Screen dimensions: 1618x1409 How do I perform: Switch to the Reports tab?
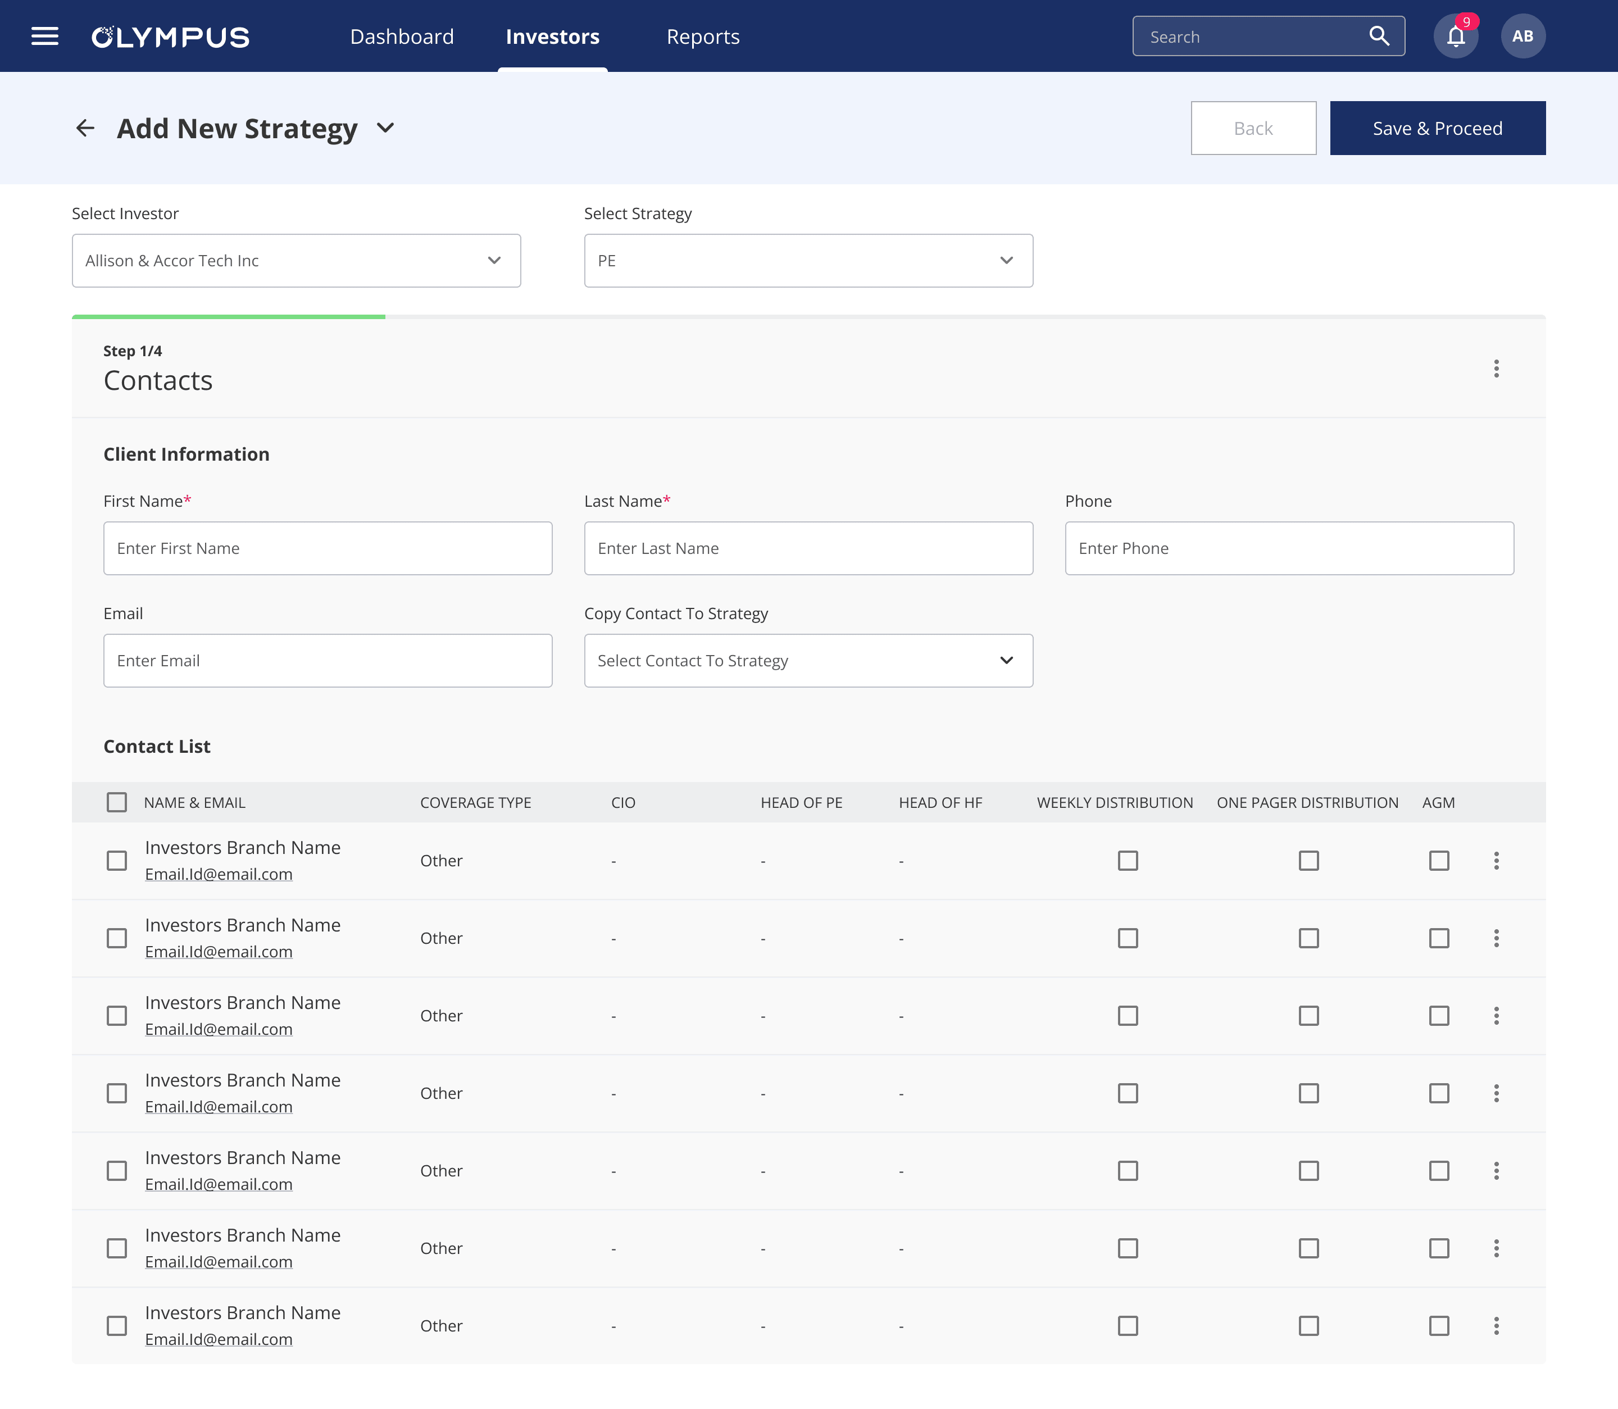[703, 37]
